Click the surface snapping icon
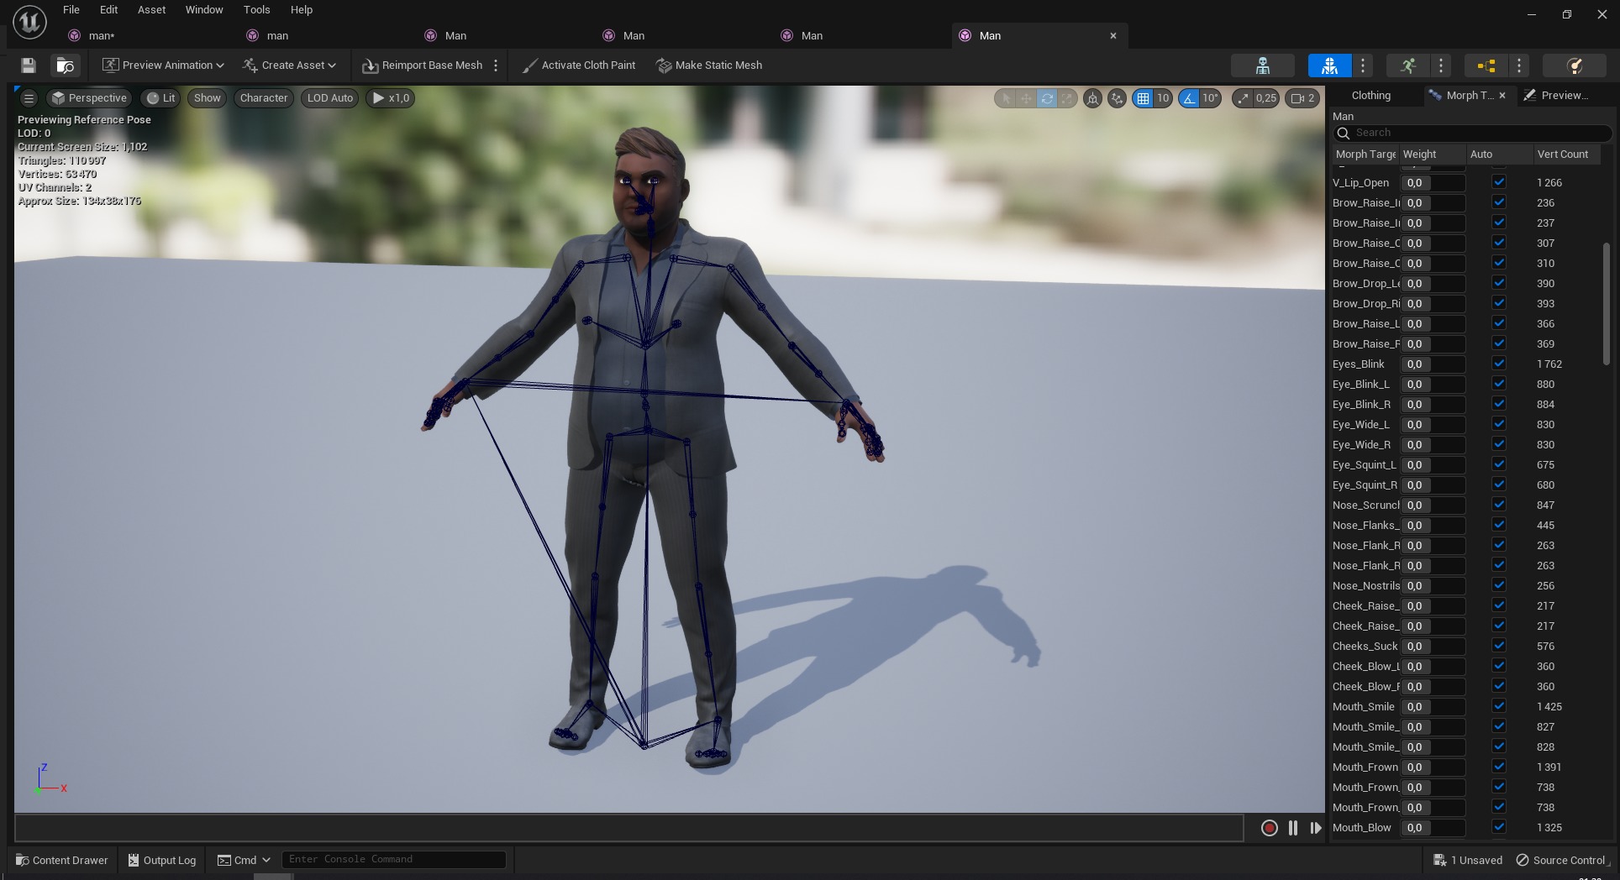The height and width of the screenshot is (880, 1620). click(x=1117, y=98)
